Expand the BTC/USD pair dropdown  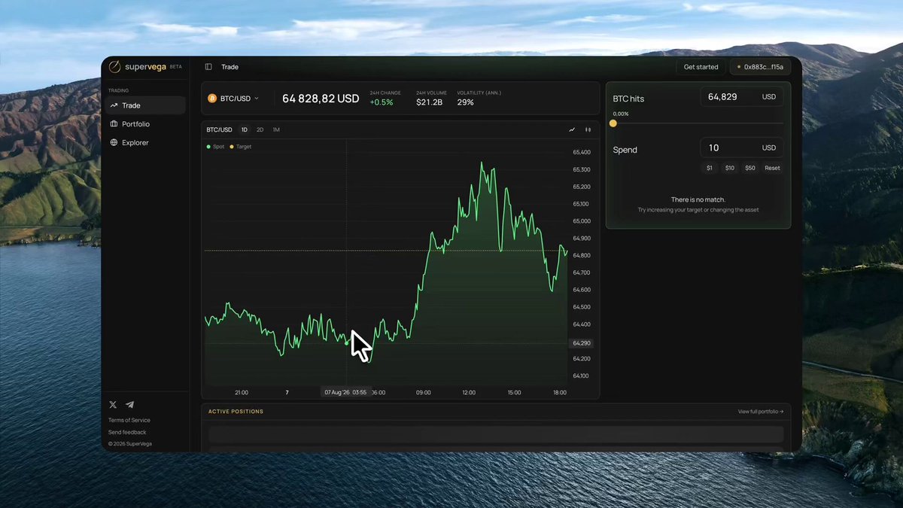[x=233, y=99]
